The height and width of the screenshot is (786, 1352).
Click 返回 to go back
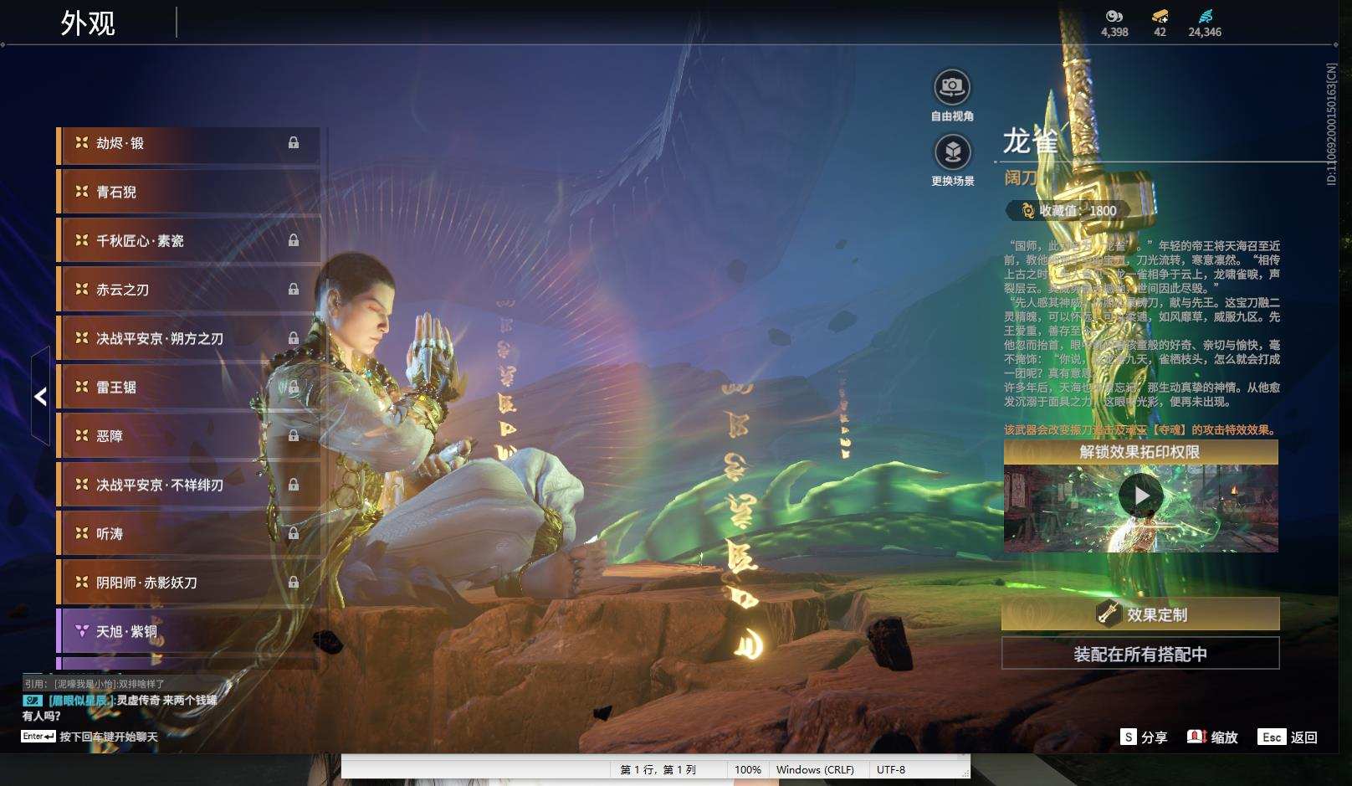(x=1288, y=737)
